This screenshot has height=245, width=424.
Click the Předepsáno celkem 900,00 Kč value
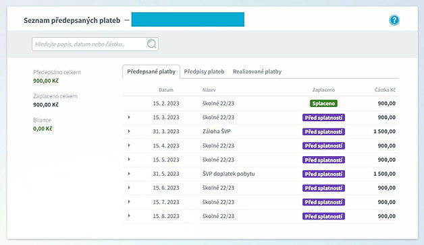point(46,81)
